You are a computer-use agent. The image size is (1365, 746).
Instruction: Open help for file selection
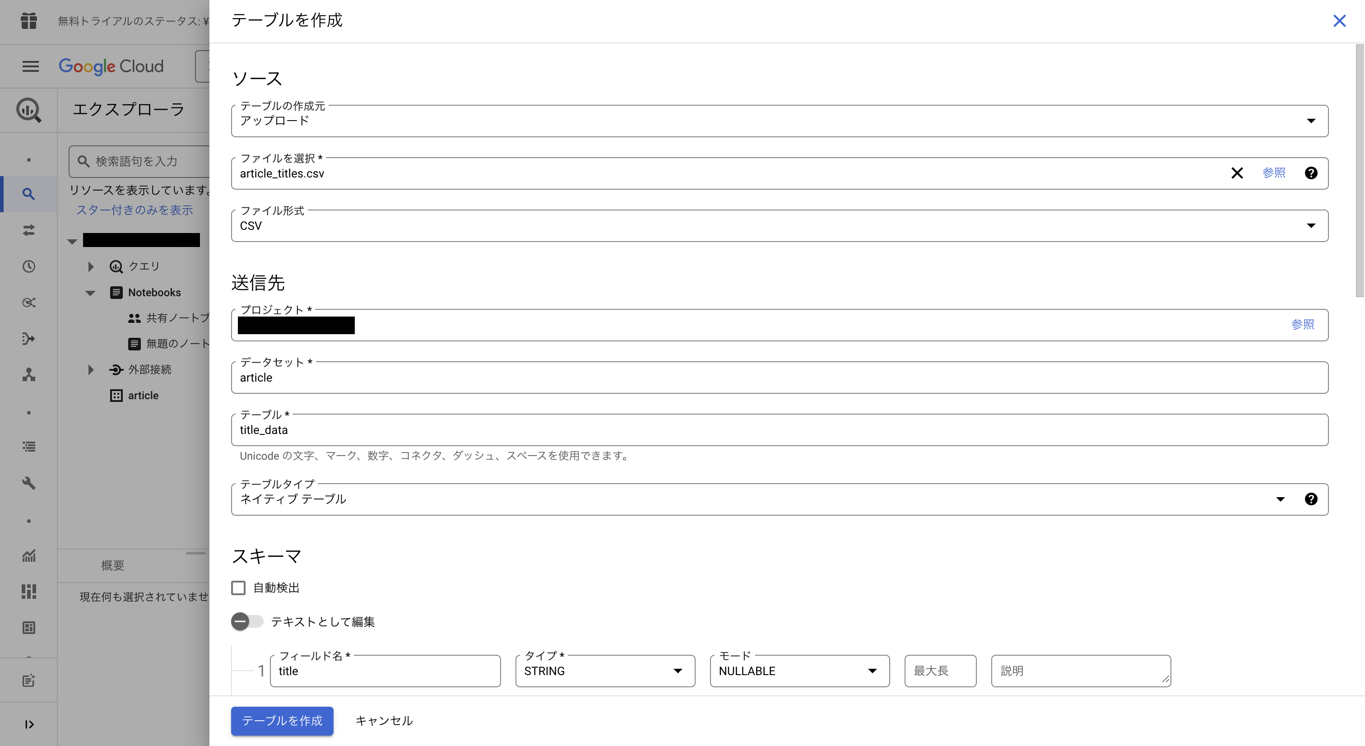tap(1311, 173)
